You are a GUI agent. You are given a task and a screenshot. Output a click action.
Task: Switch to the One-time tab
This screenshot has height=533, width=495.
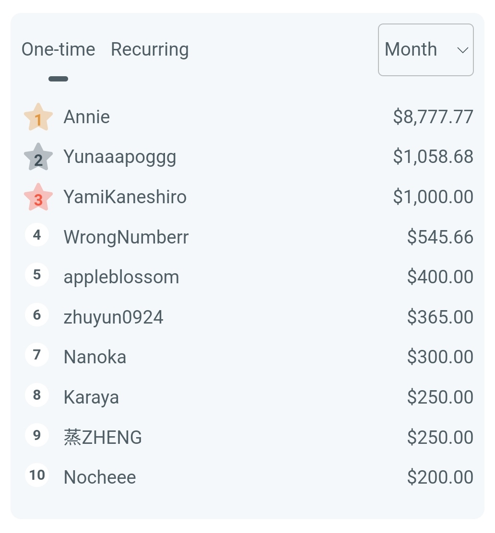coord(59,49)
